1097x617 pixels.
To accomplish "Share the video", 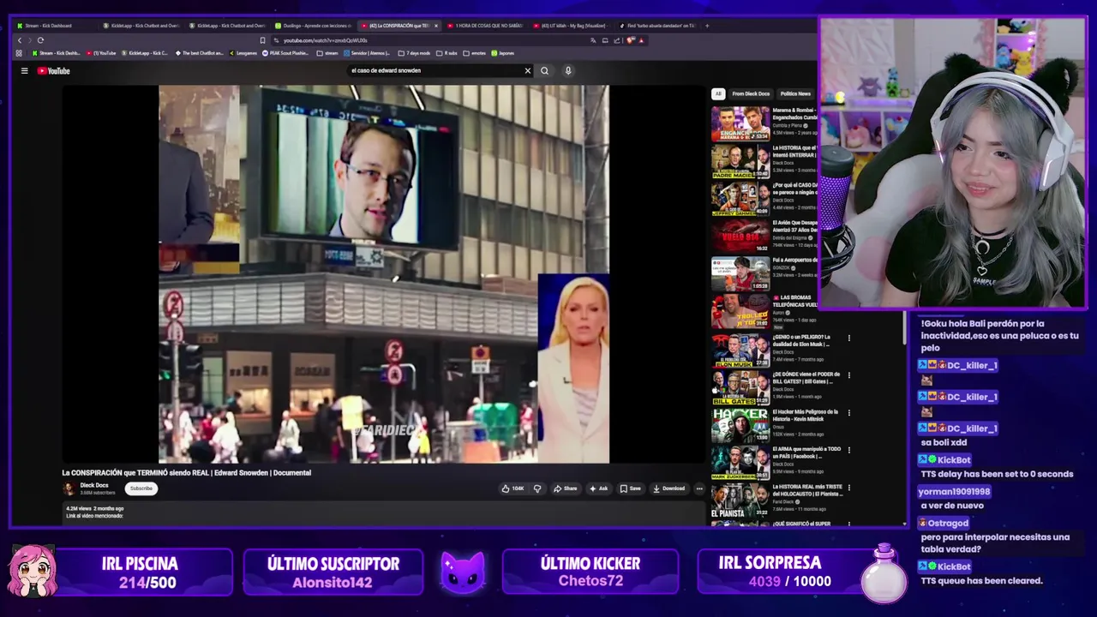I will 566,488.
